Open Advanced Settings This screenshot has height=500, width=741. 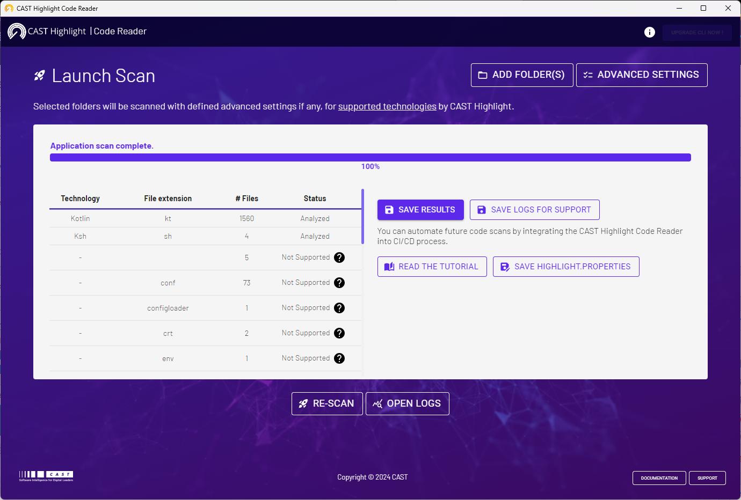tap(641, 75)
